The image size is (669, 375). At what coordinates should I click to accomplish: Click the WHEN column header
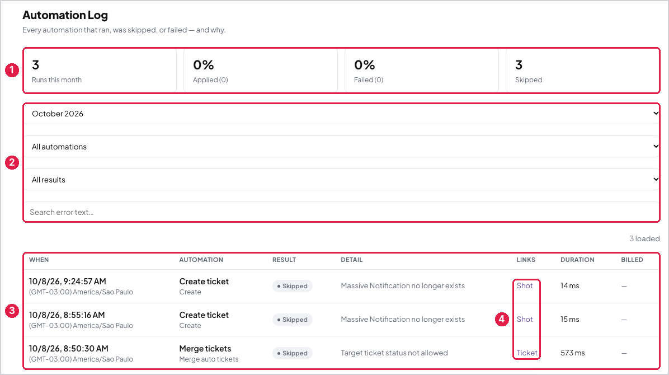pos(39,260)
